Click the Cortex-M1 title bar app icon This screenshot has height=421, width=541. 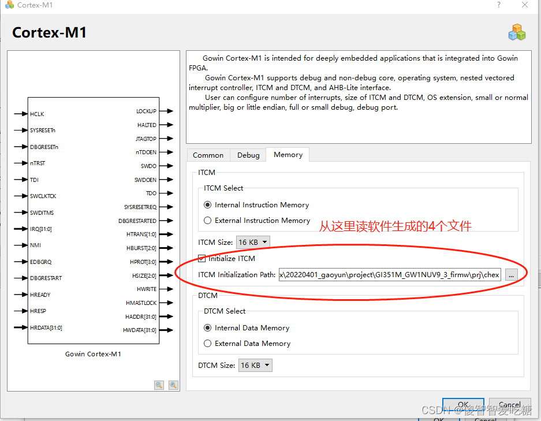tap(10, 5)
